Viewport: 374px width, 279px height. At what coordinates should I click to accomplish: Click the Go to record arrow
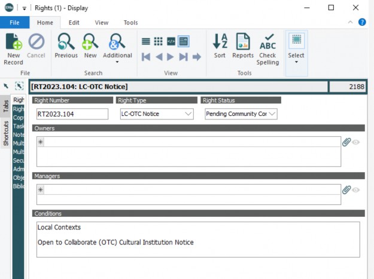pyautogui.click(x=196, y=57)
